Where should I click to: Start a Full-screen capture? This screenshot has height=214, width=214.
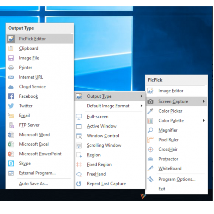(110, 117)
